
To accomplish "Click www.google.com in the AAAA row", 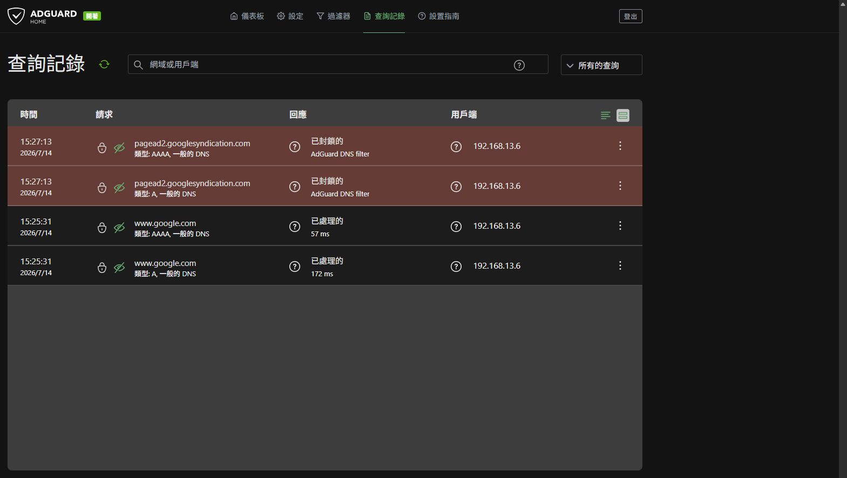I will [x=165, y=223].
